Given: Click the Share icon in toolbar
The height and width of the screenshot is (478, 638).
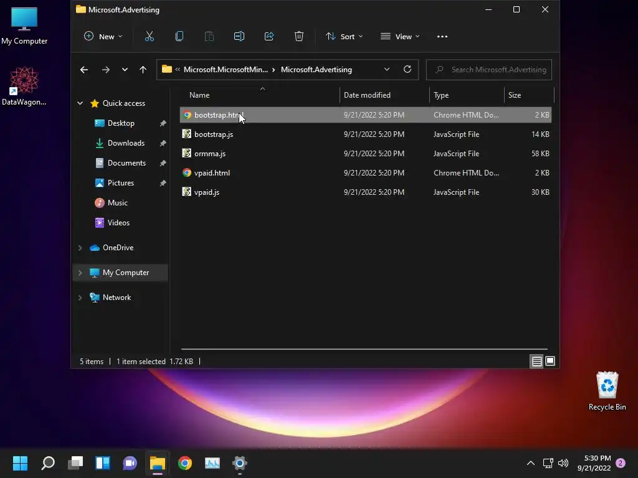Looking at the screenshot, I should [x=269, y=37].
